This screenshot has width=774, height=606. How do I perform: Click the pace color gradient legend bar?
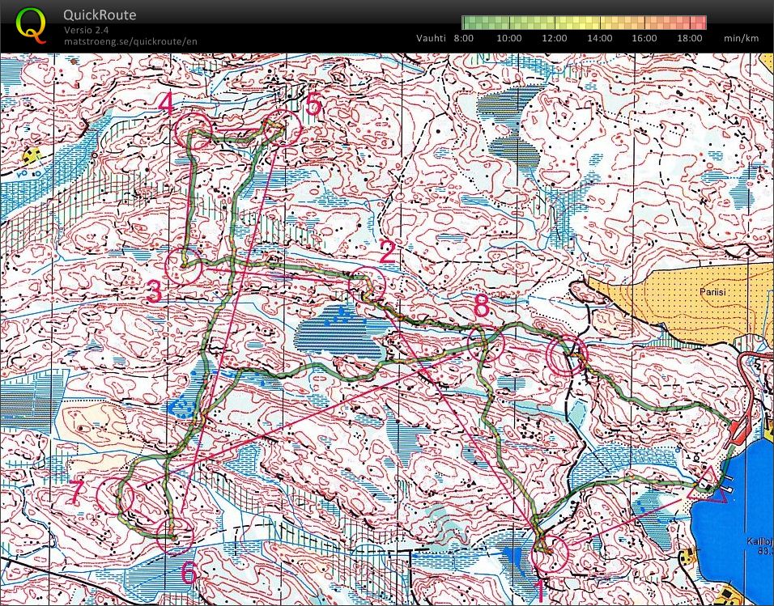click(583, 22)
